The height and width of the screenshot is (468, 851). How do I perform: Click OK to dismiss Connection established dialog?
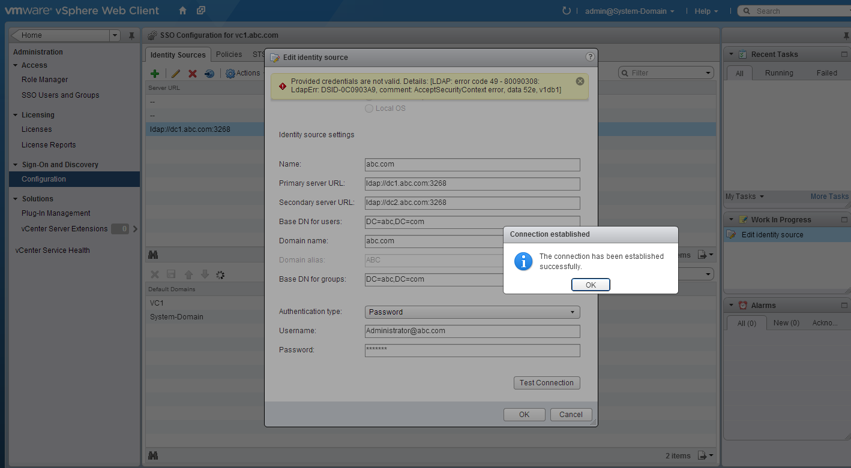(591, 284)
